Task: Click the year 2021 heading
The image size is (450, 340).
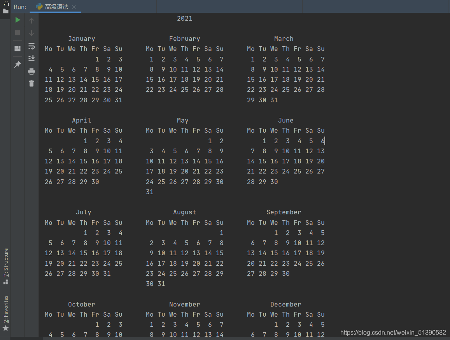Action: click(184, 18)
